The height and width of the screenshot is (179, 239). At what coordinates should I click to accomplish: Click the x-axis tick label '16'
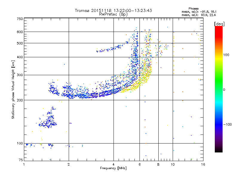pos(203,164)
